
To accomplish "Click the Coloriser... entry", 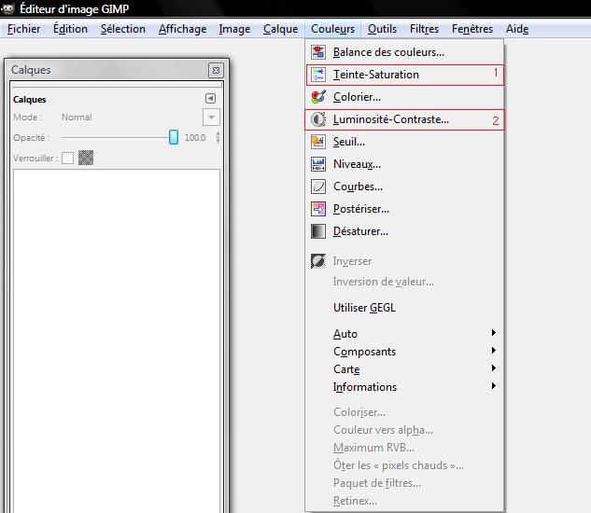I will click(x=404, y=412).
